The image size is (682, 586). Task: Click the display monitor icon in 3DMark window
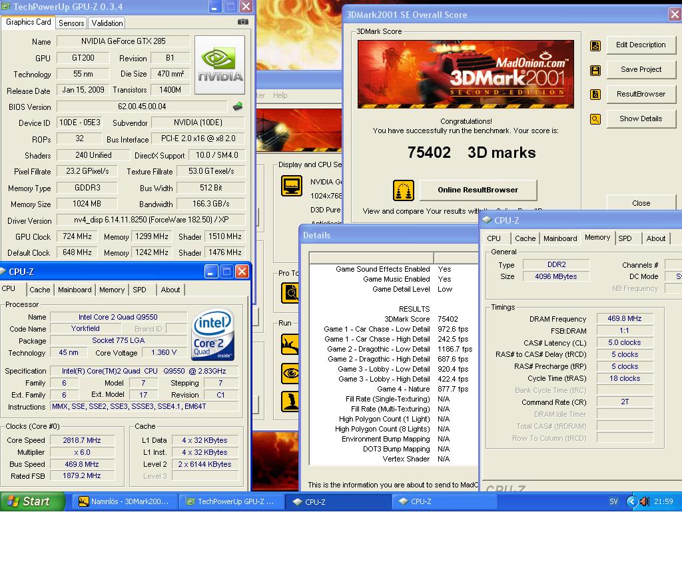[x=292, y=186]
